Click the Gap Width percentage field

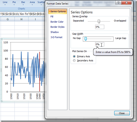point(100,44)
